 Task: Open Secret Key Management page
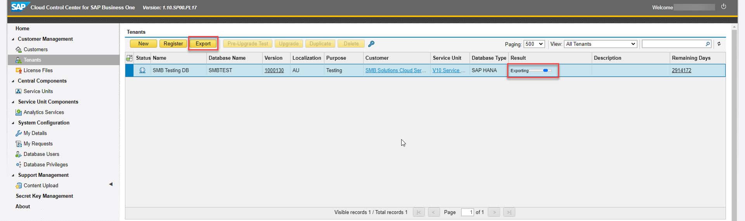point(44,196)
